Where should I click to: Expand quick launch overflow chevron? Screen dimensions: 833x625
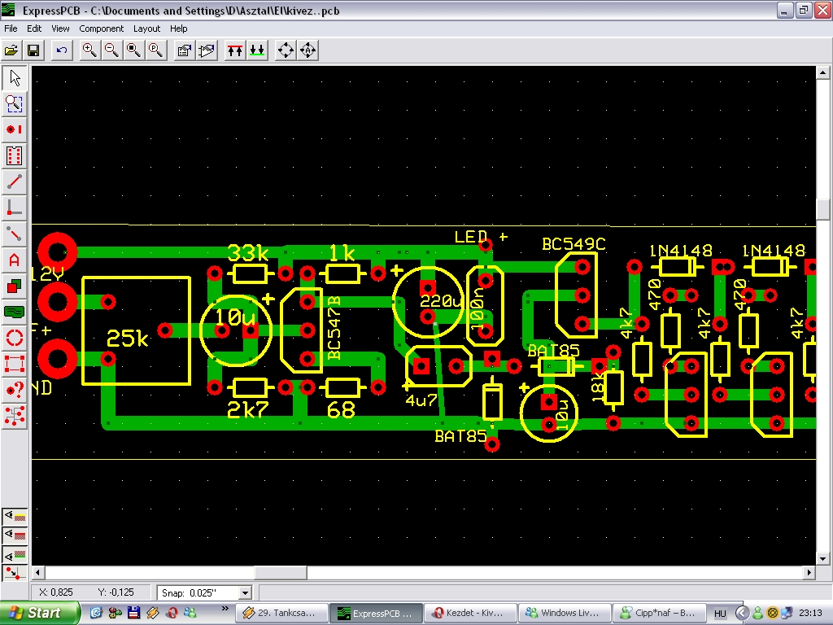pyautogui.click(x=225, y=609)
